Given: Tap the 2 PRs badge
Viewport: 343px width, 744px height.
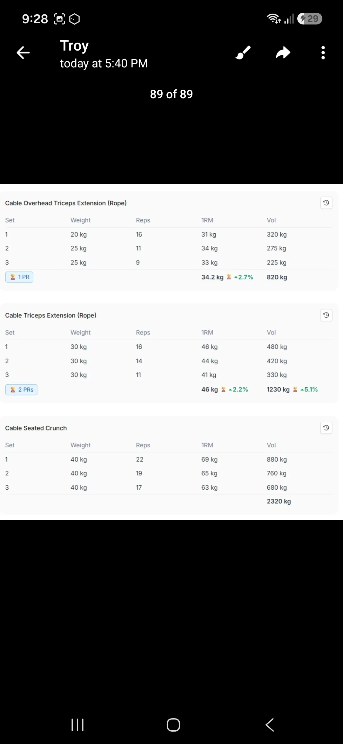Looking at the screenshot, I should click(x=21, y=389).
